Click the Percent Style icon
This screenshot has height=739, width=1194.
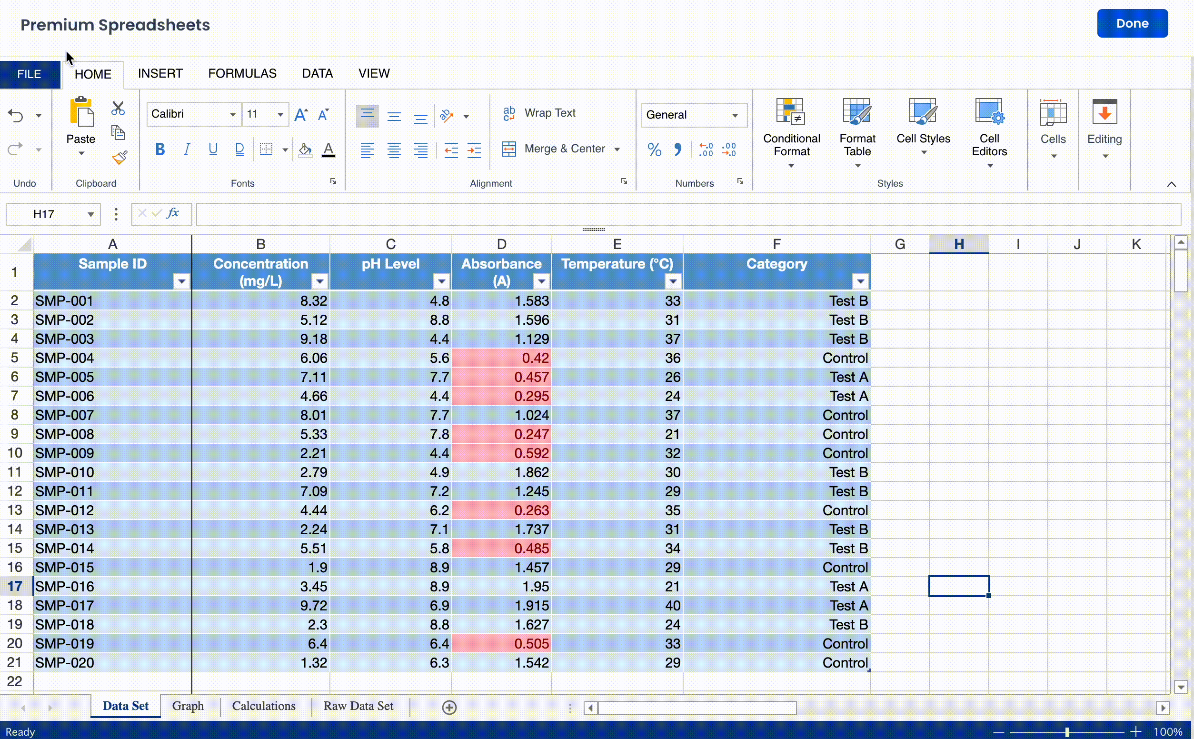pyautogui.click(x=654, y=149)
